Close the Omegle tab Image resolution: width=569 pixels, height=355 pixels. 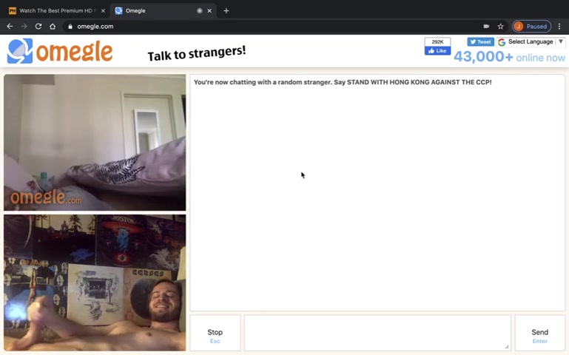(x=209, y=11)
